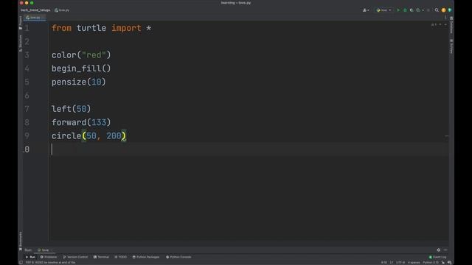Image resolution: width=472 pixels, height=265 pixels.
Task: Open editor tabs more options menu
Action: (x=445, y=18)
